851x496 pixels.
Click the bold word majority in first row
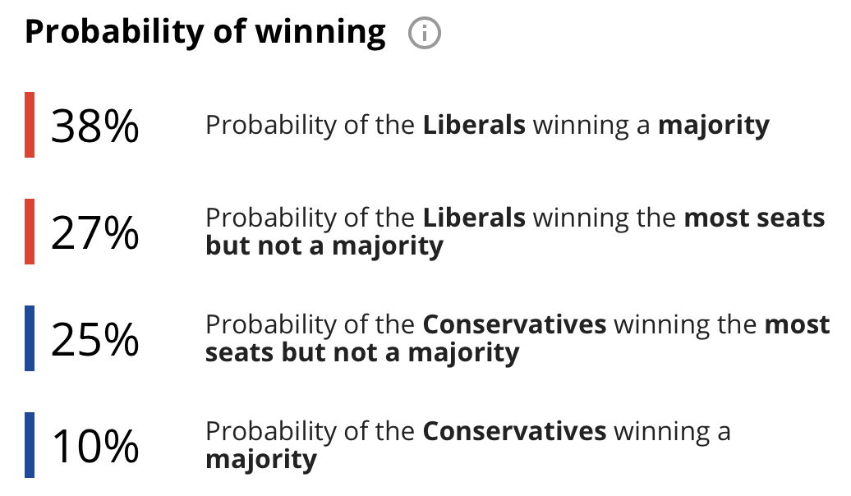[714, 126]
